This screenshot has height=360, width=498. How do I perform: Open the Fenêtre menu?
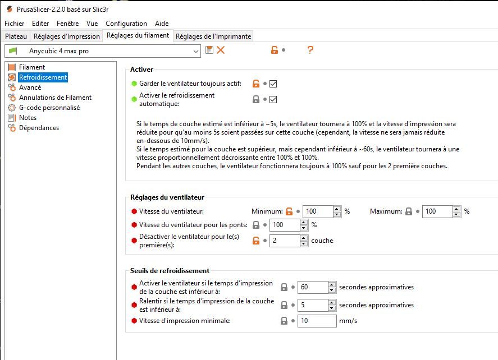(x=67, y=24)
